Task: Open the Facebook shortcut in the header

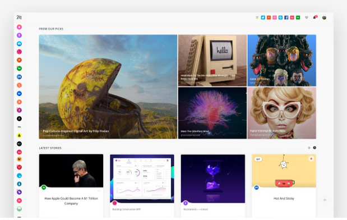Action: (x=286, y=17)
